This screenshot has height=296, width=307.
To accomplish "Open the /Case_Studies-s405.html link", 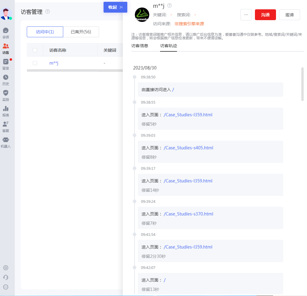I will 188,148.
